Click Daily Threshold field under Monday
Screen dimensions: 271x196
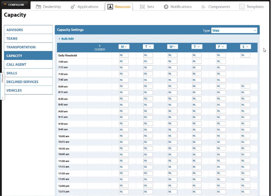tap(124, 55)
